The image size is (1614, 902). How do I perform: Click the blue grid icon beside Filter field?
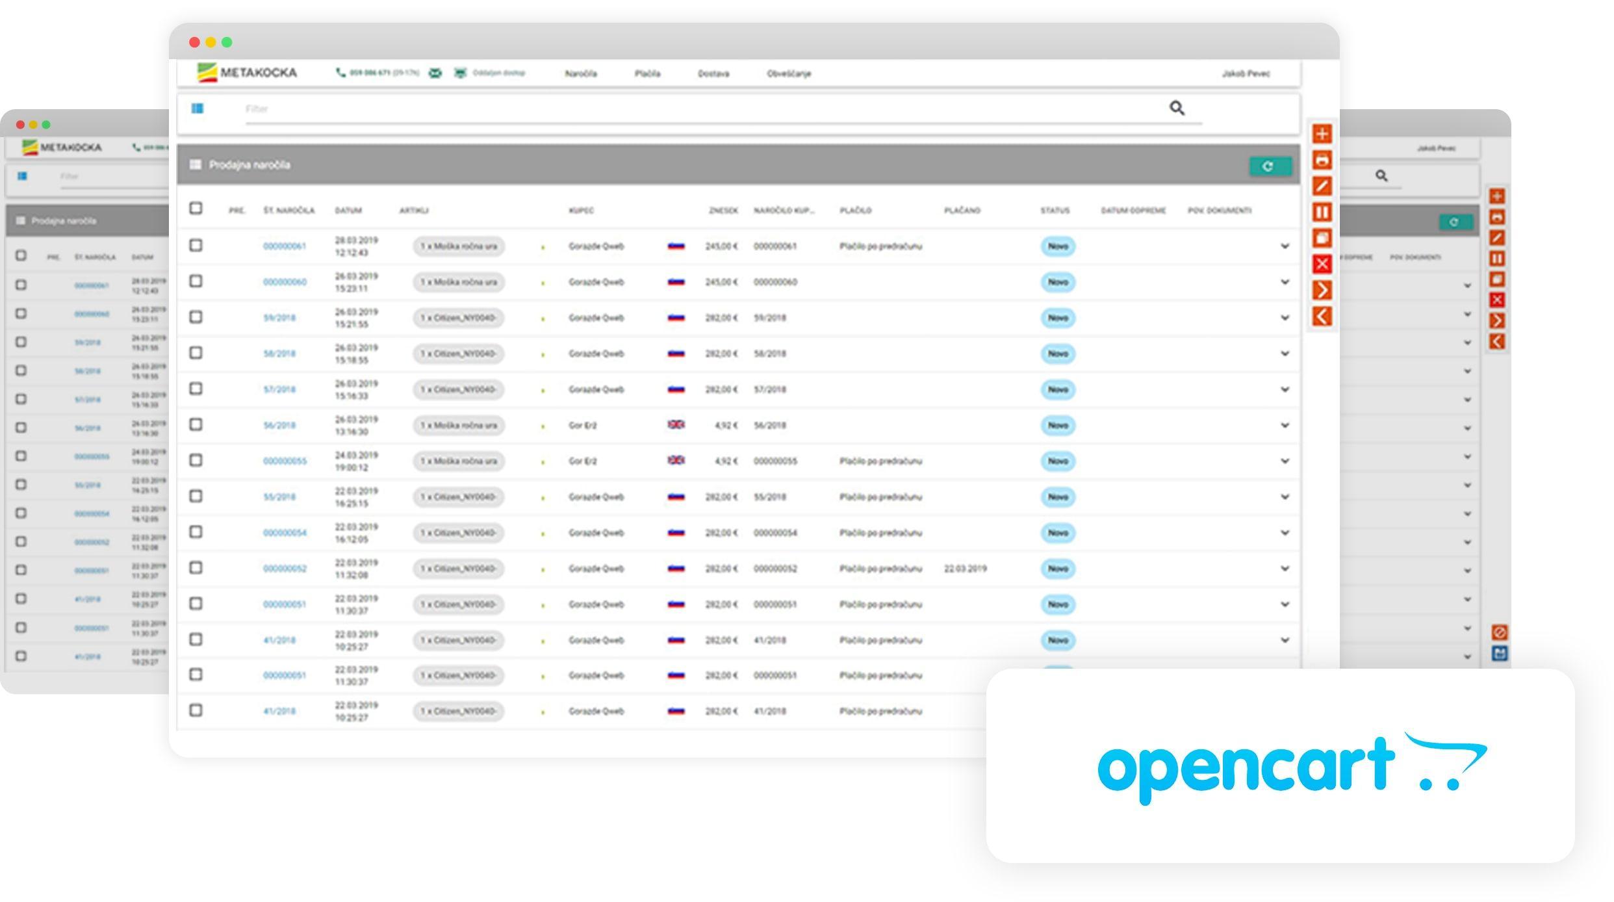tap(198, 109)
